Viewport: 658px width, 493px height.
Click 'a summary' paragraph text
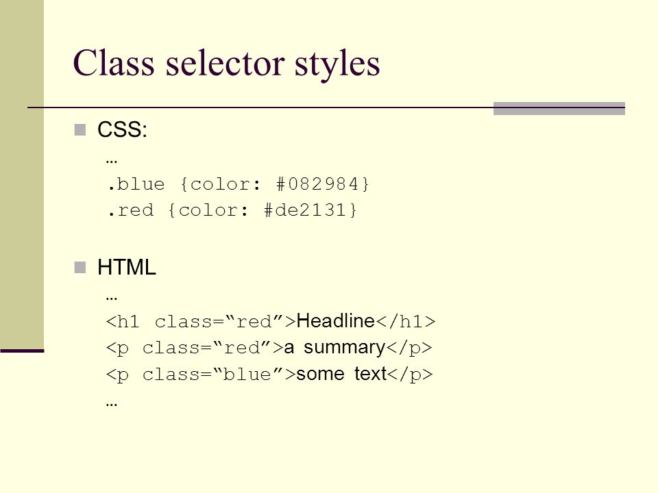(334, 348)
